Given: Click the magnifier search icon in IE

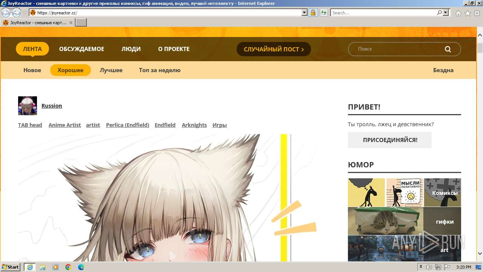Looking at the screenshot, I should [439, 13].
